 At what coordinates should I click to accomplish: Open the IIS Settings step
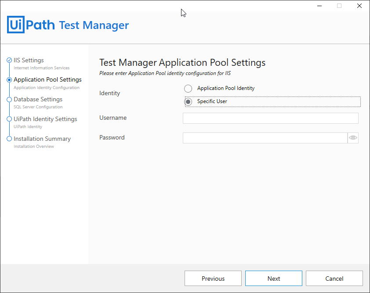[29, 60]
